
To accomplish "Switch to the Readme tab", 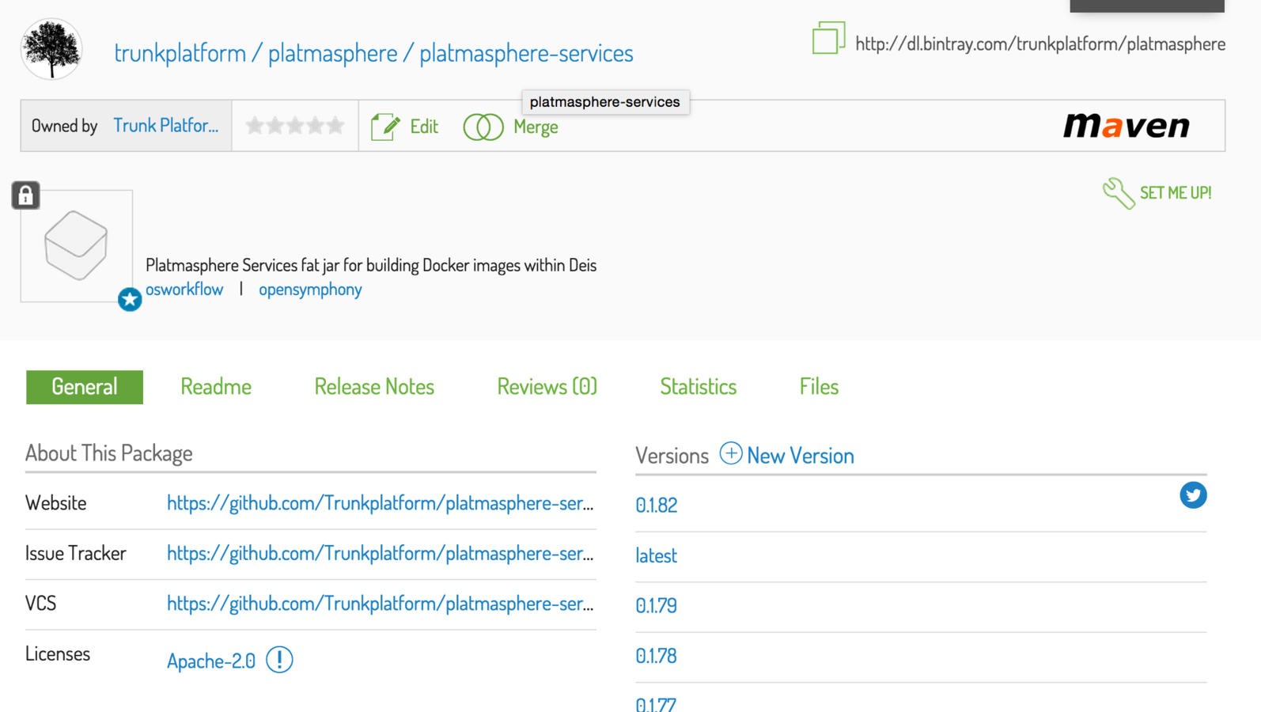I will 216,387.
